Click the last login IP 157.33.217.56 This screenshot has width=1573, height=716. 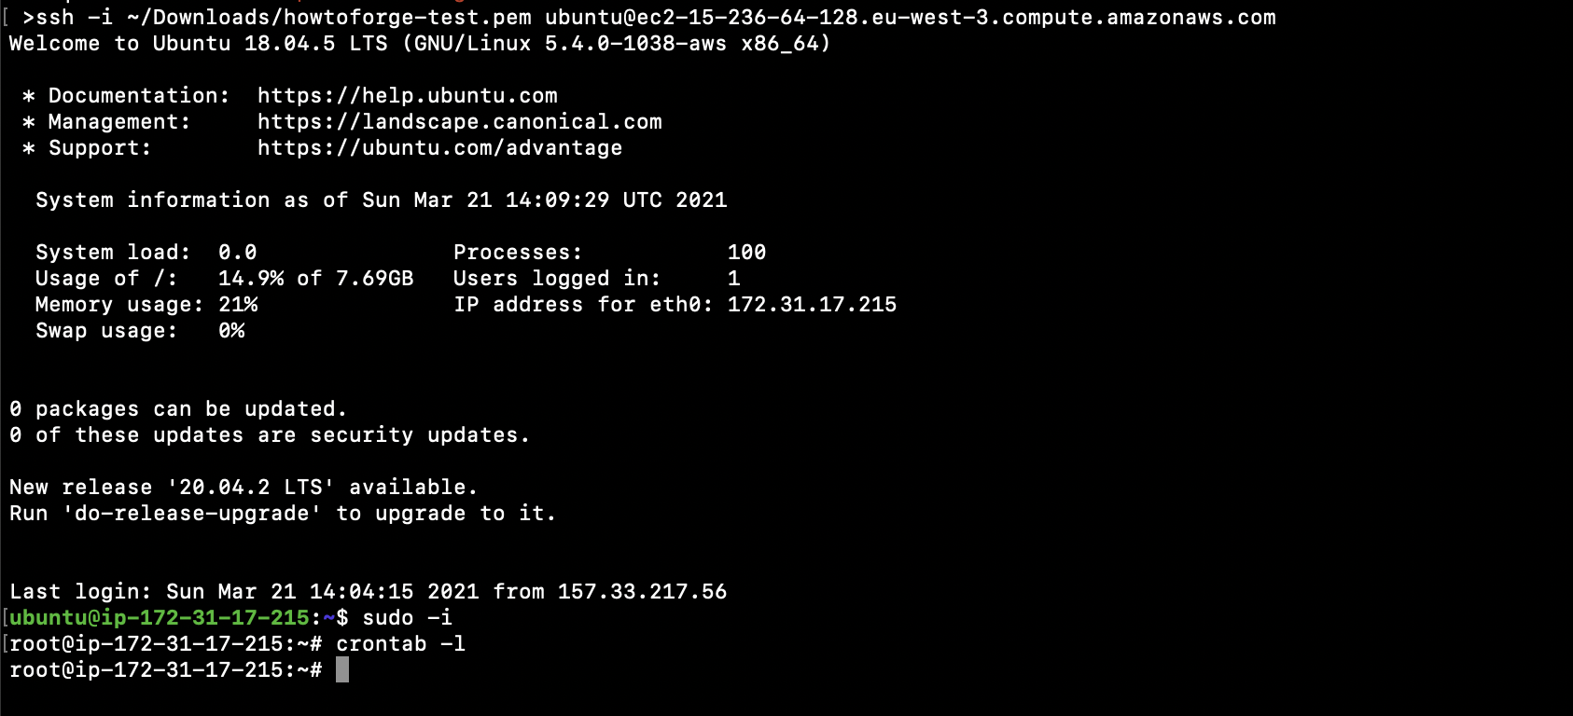(x=642, y=592)
